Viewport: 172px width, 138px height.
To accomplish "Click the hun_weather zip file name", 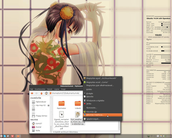I will click(x=78, y=122).
